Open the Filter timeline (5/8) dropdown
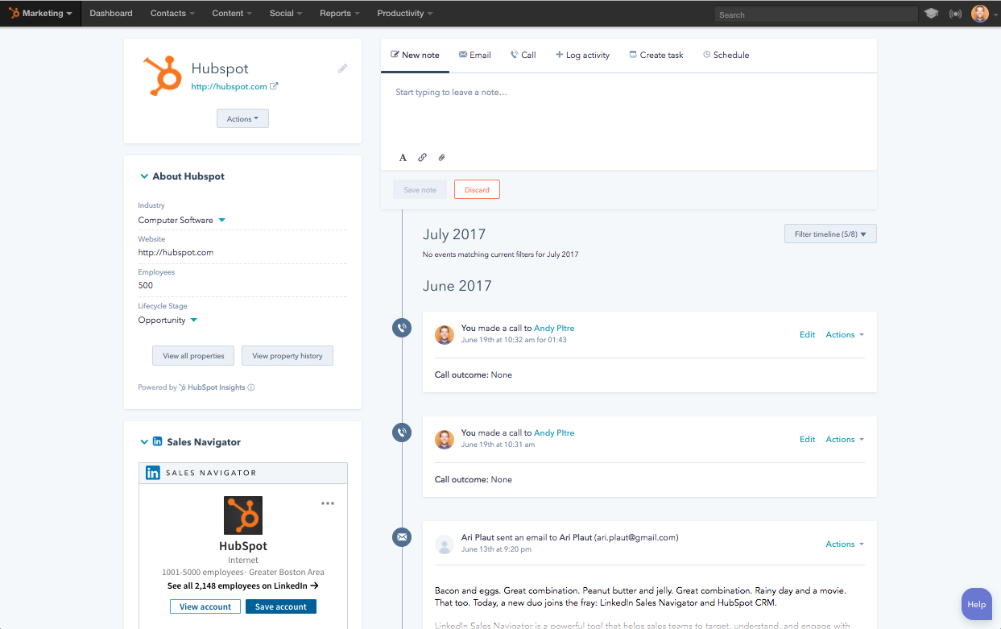 (x=830, y=234)
